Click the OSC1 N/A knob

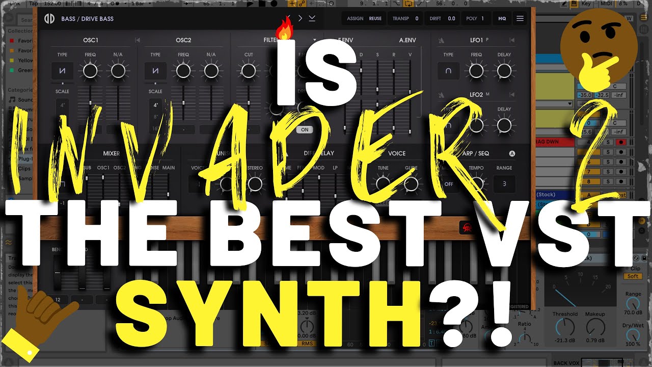click(118, 71)
